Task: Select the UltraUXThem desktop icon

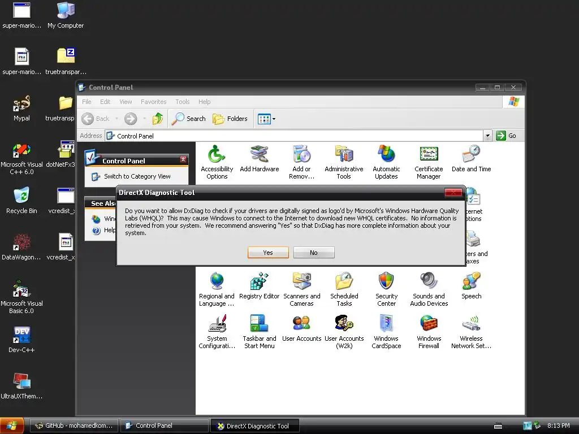Action: 21,386
